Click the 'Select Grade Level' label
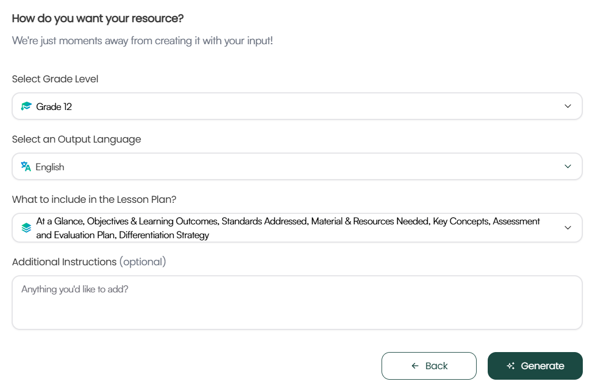This screenshot has width=590, height=388. (55, 79)
